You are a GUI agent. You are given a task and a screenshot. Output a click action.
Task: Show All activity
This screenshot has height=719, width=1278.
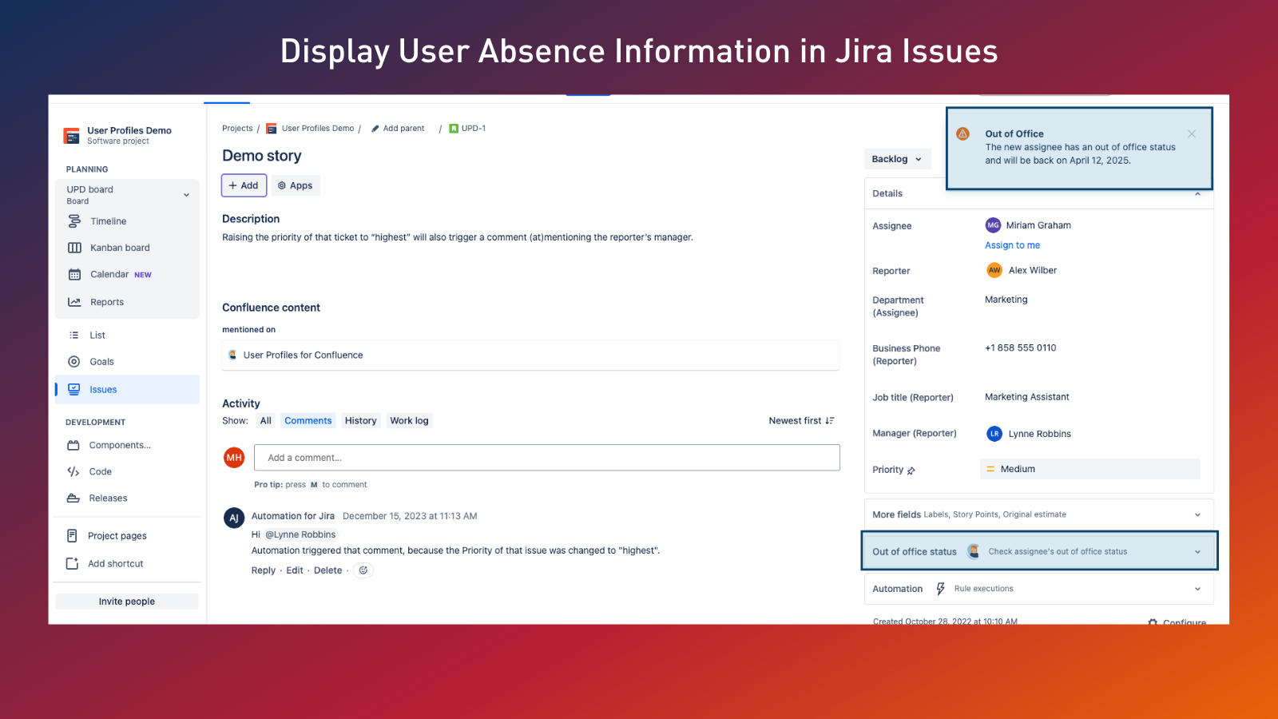(x=266, y=420)
